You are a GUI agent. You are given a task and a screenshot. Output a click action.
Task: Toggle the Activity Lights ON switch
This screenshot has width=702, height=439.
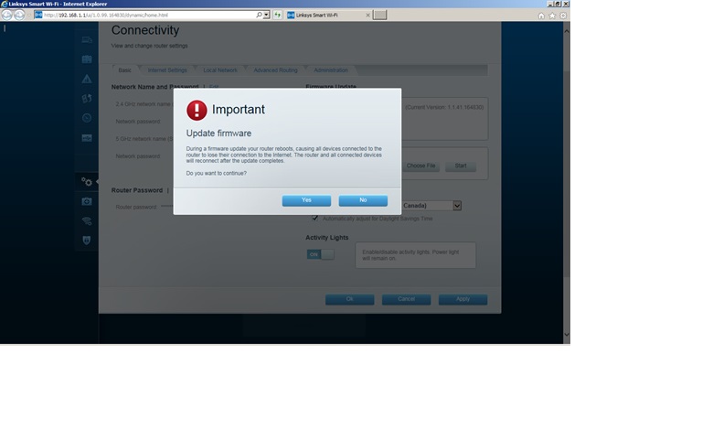[x=320, y=254]
